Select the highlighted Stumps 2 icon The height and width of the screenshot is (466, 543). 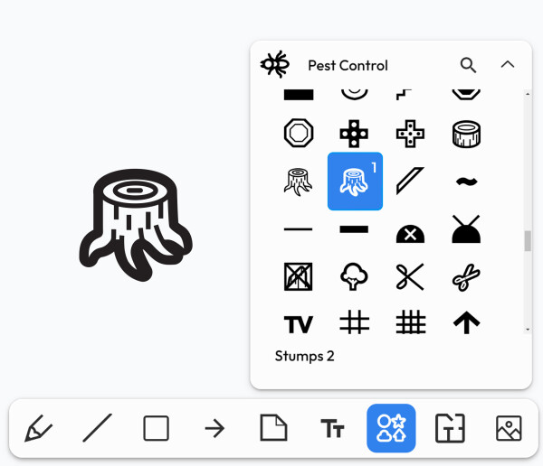(355, 182)
